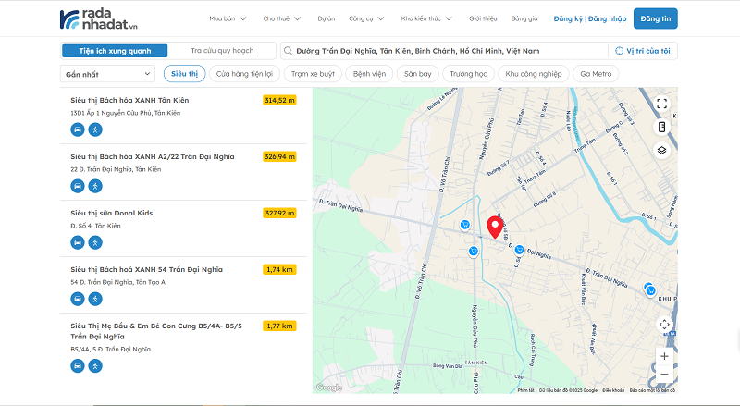Open the Gần nhất sort dropdown
This screenshot has width=740, height=406.
107,74
